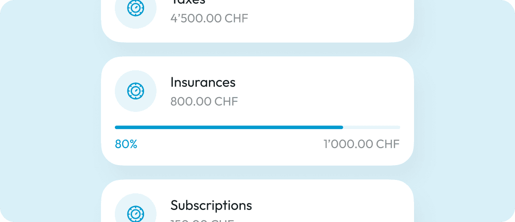Click the unfilled remainder of the progress bar
Image resolution: width=515 pixels, height=222 pixels.
pos(372,127)
